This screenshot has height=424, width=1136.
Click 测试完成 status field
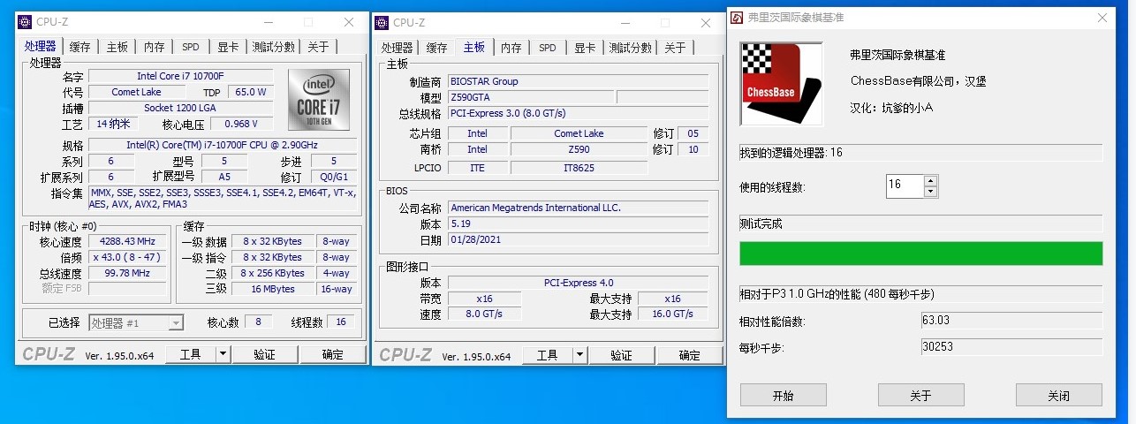[921, 223]
